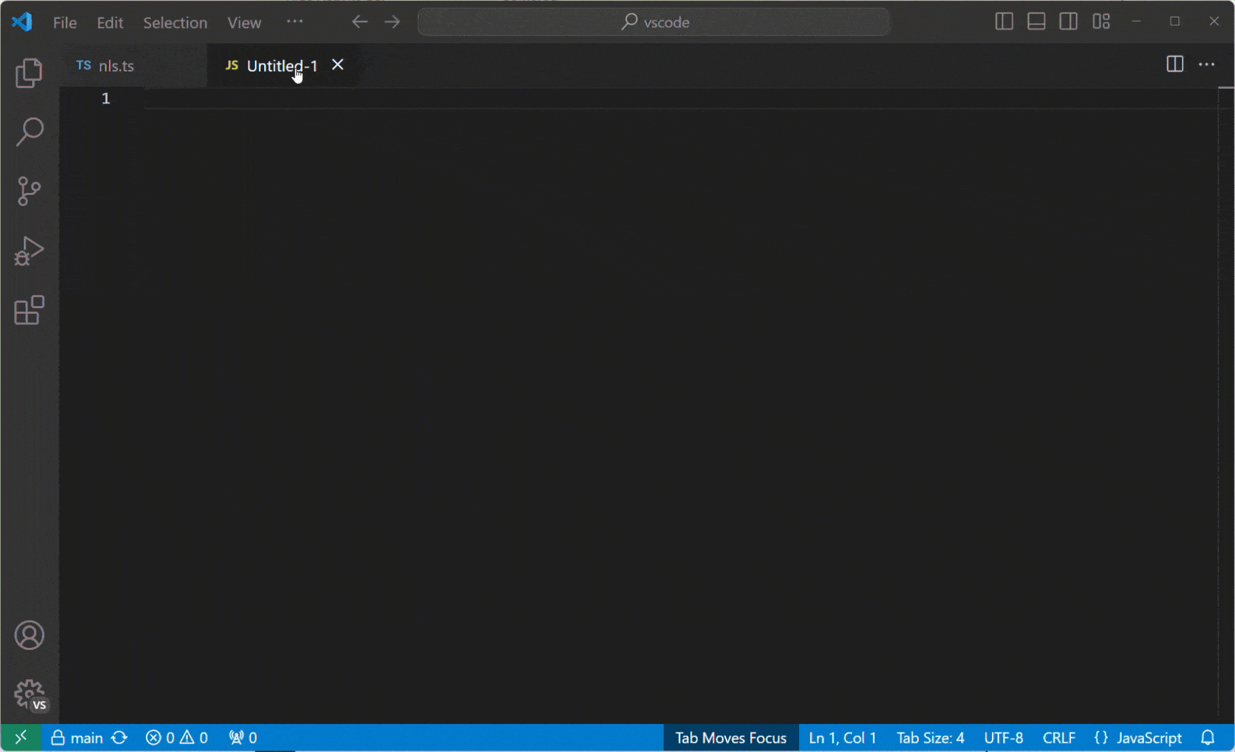Open the Explorer sidebar icon

pos(29,72)
